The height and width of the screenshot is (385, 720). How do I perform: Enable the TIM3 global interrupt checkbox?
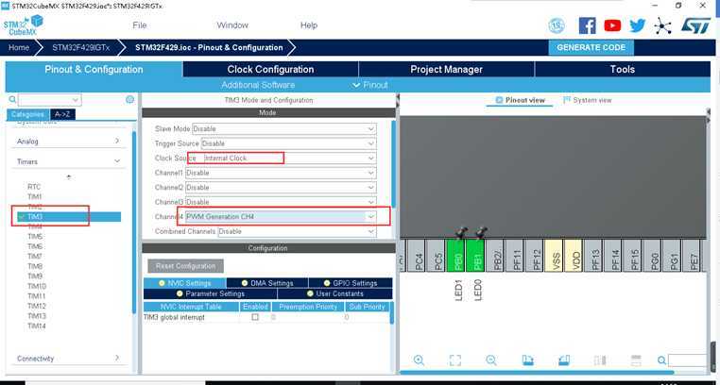click(x=255, y=317)
